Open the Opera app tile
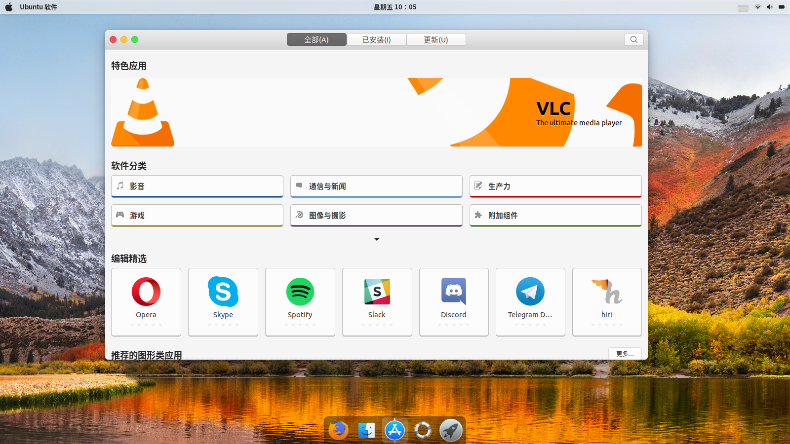Viewport: 790px width, 444px height. click(x=146, y=302)
